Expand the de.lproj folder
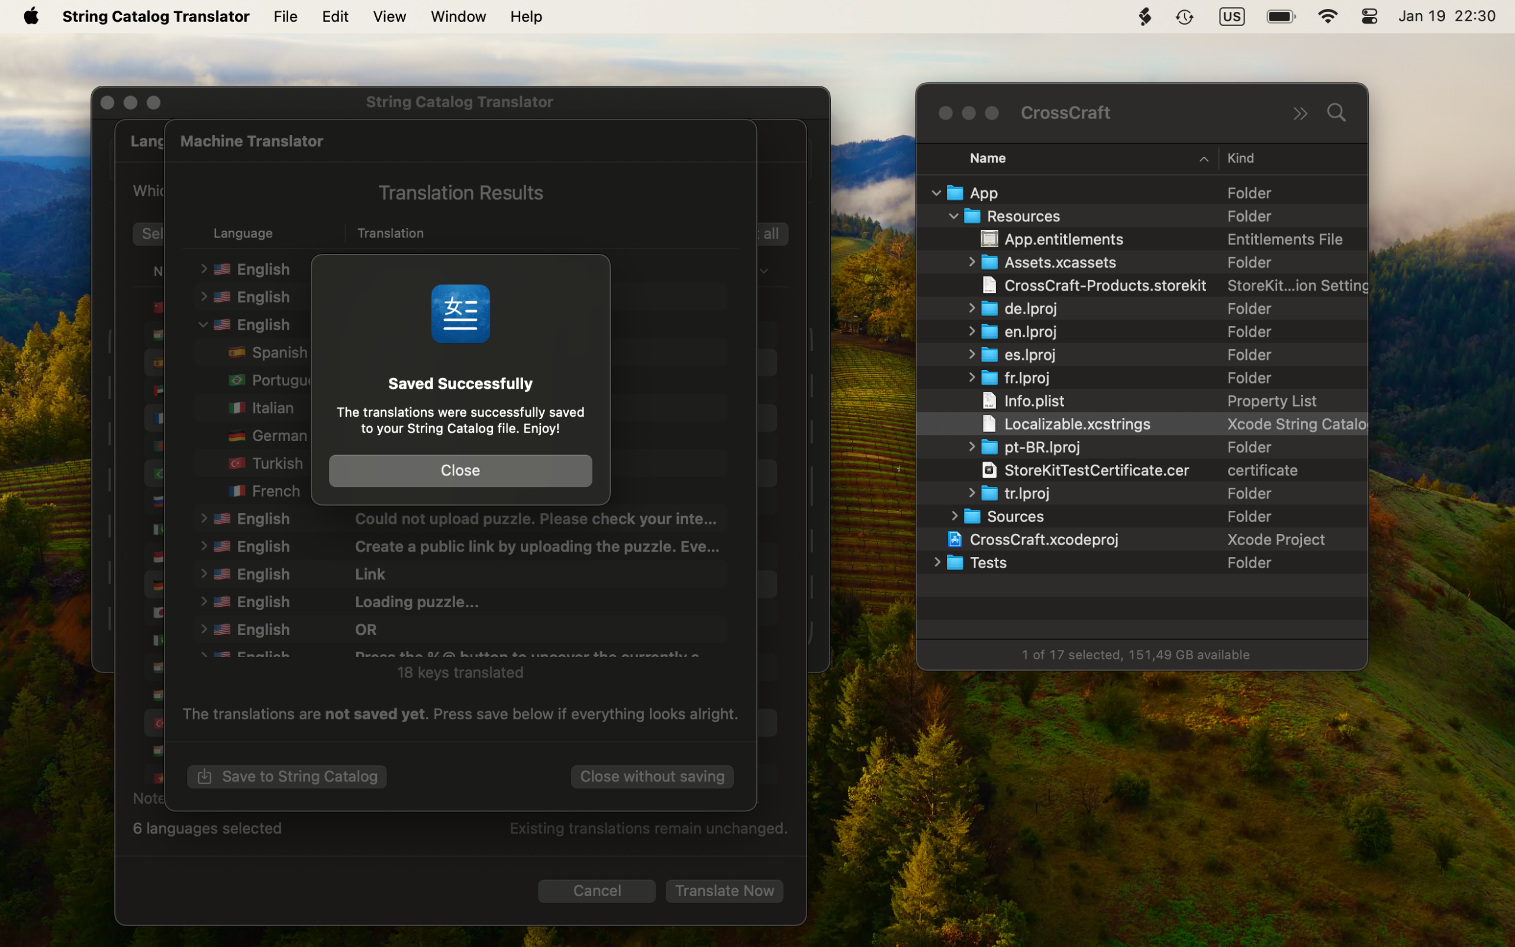Image resolution: width=1515 pixels, height=947 pixels. pyautogui.click(x=972, y=308)
